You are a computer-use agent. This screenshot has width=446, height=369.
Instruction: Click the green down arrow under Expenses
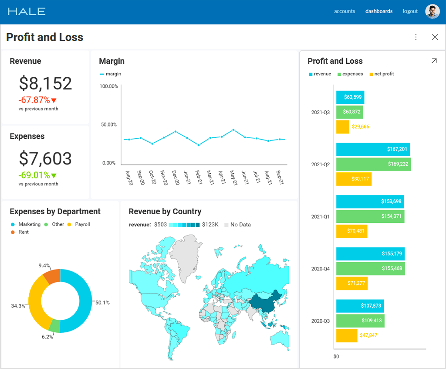pyautogui.click(x=54, y=175)
